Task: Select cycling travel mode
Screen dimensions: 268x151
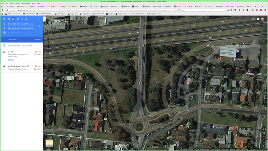Action: point(27,19)
